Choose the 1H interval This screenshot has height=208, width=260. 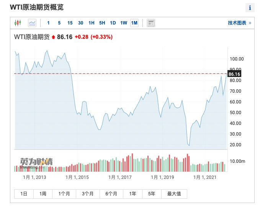[91, 23]
